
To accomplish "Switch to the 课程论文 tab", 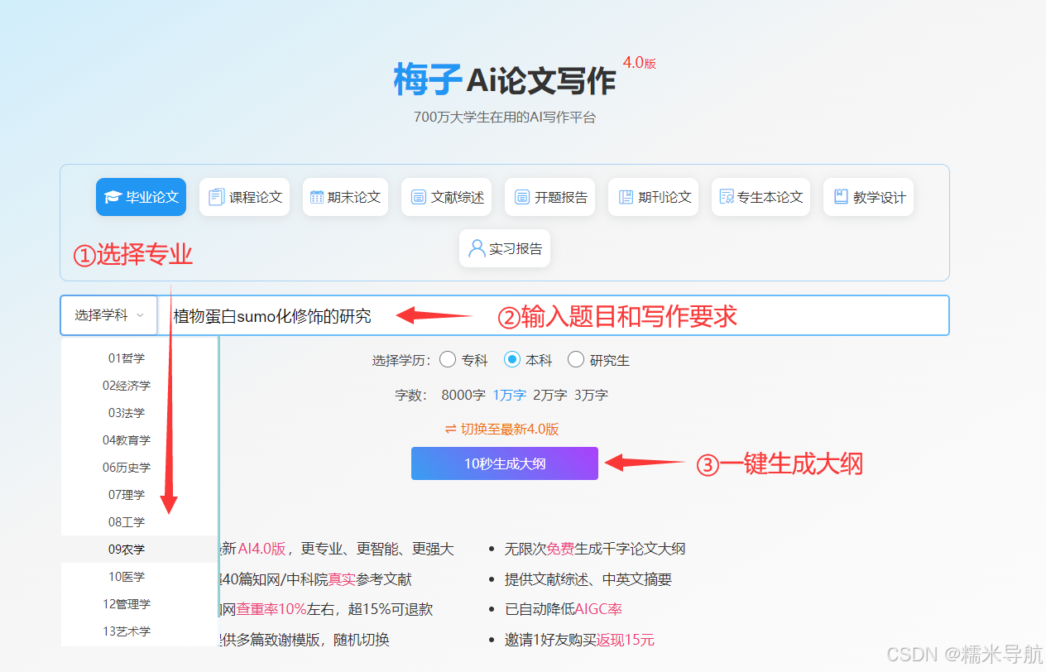I will pyautogui.click(x=244, y=197).
